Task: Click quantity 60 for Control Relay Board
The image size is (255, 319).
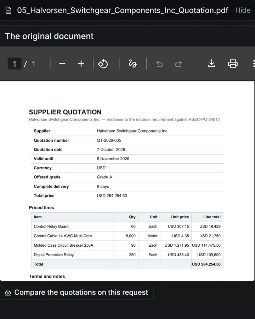Action: [133, 226]
